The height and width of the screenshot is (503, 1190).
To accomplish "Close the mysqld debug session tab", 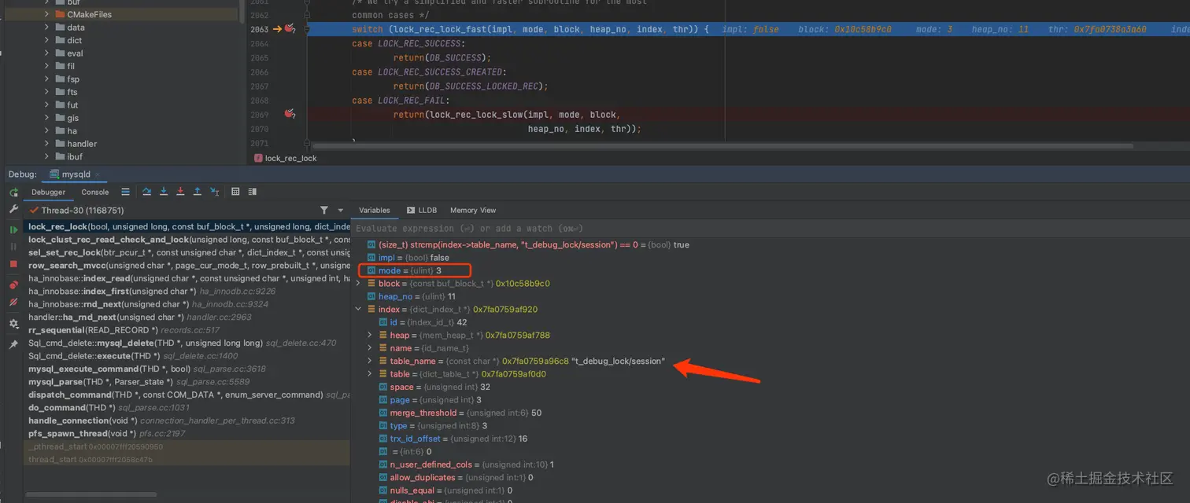I will [x=97, y=174].
